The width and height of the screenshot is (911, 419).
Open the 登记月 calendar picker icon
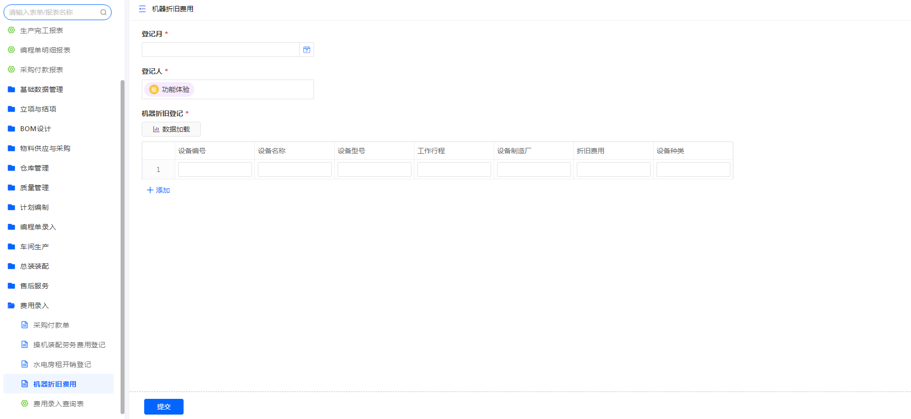(x=307, y=50)
